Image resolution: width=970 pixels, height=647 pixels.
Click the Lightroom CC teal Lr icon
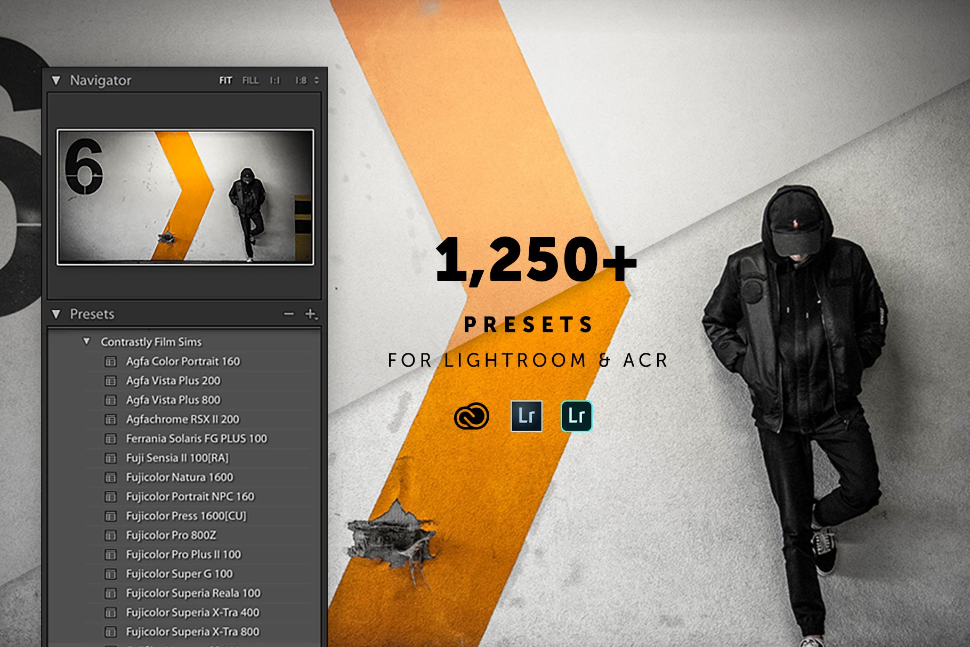[577, 416]
